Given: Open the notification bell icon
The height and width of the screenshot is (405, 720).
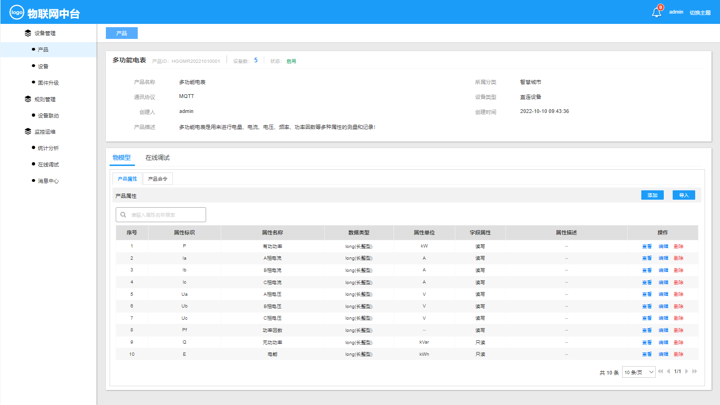Looking at the screenshot, I should [656, 13].
